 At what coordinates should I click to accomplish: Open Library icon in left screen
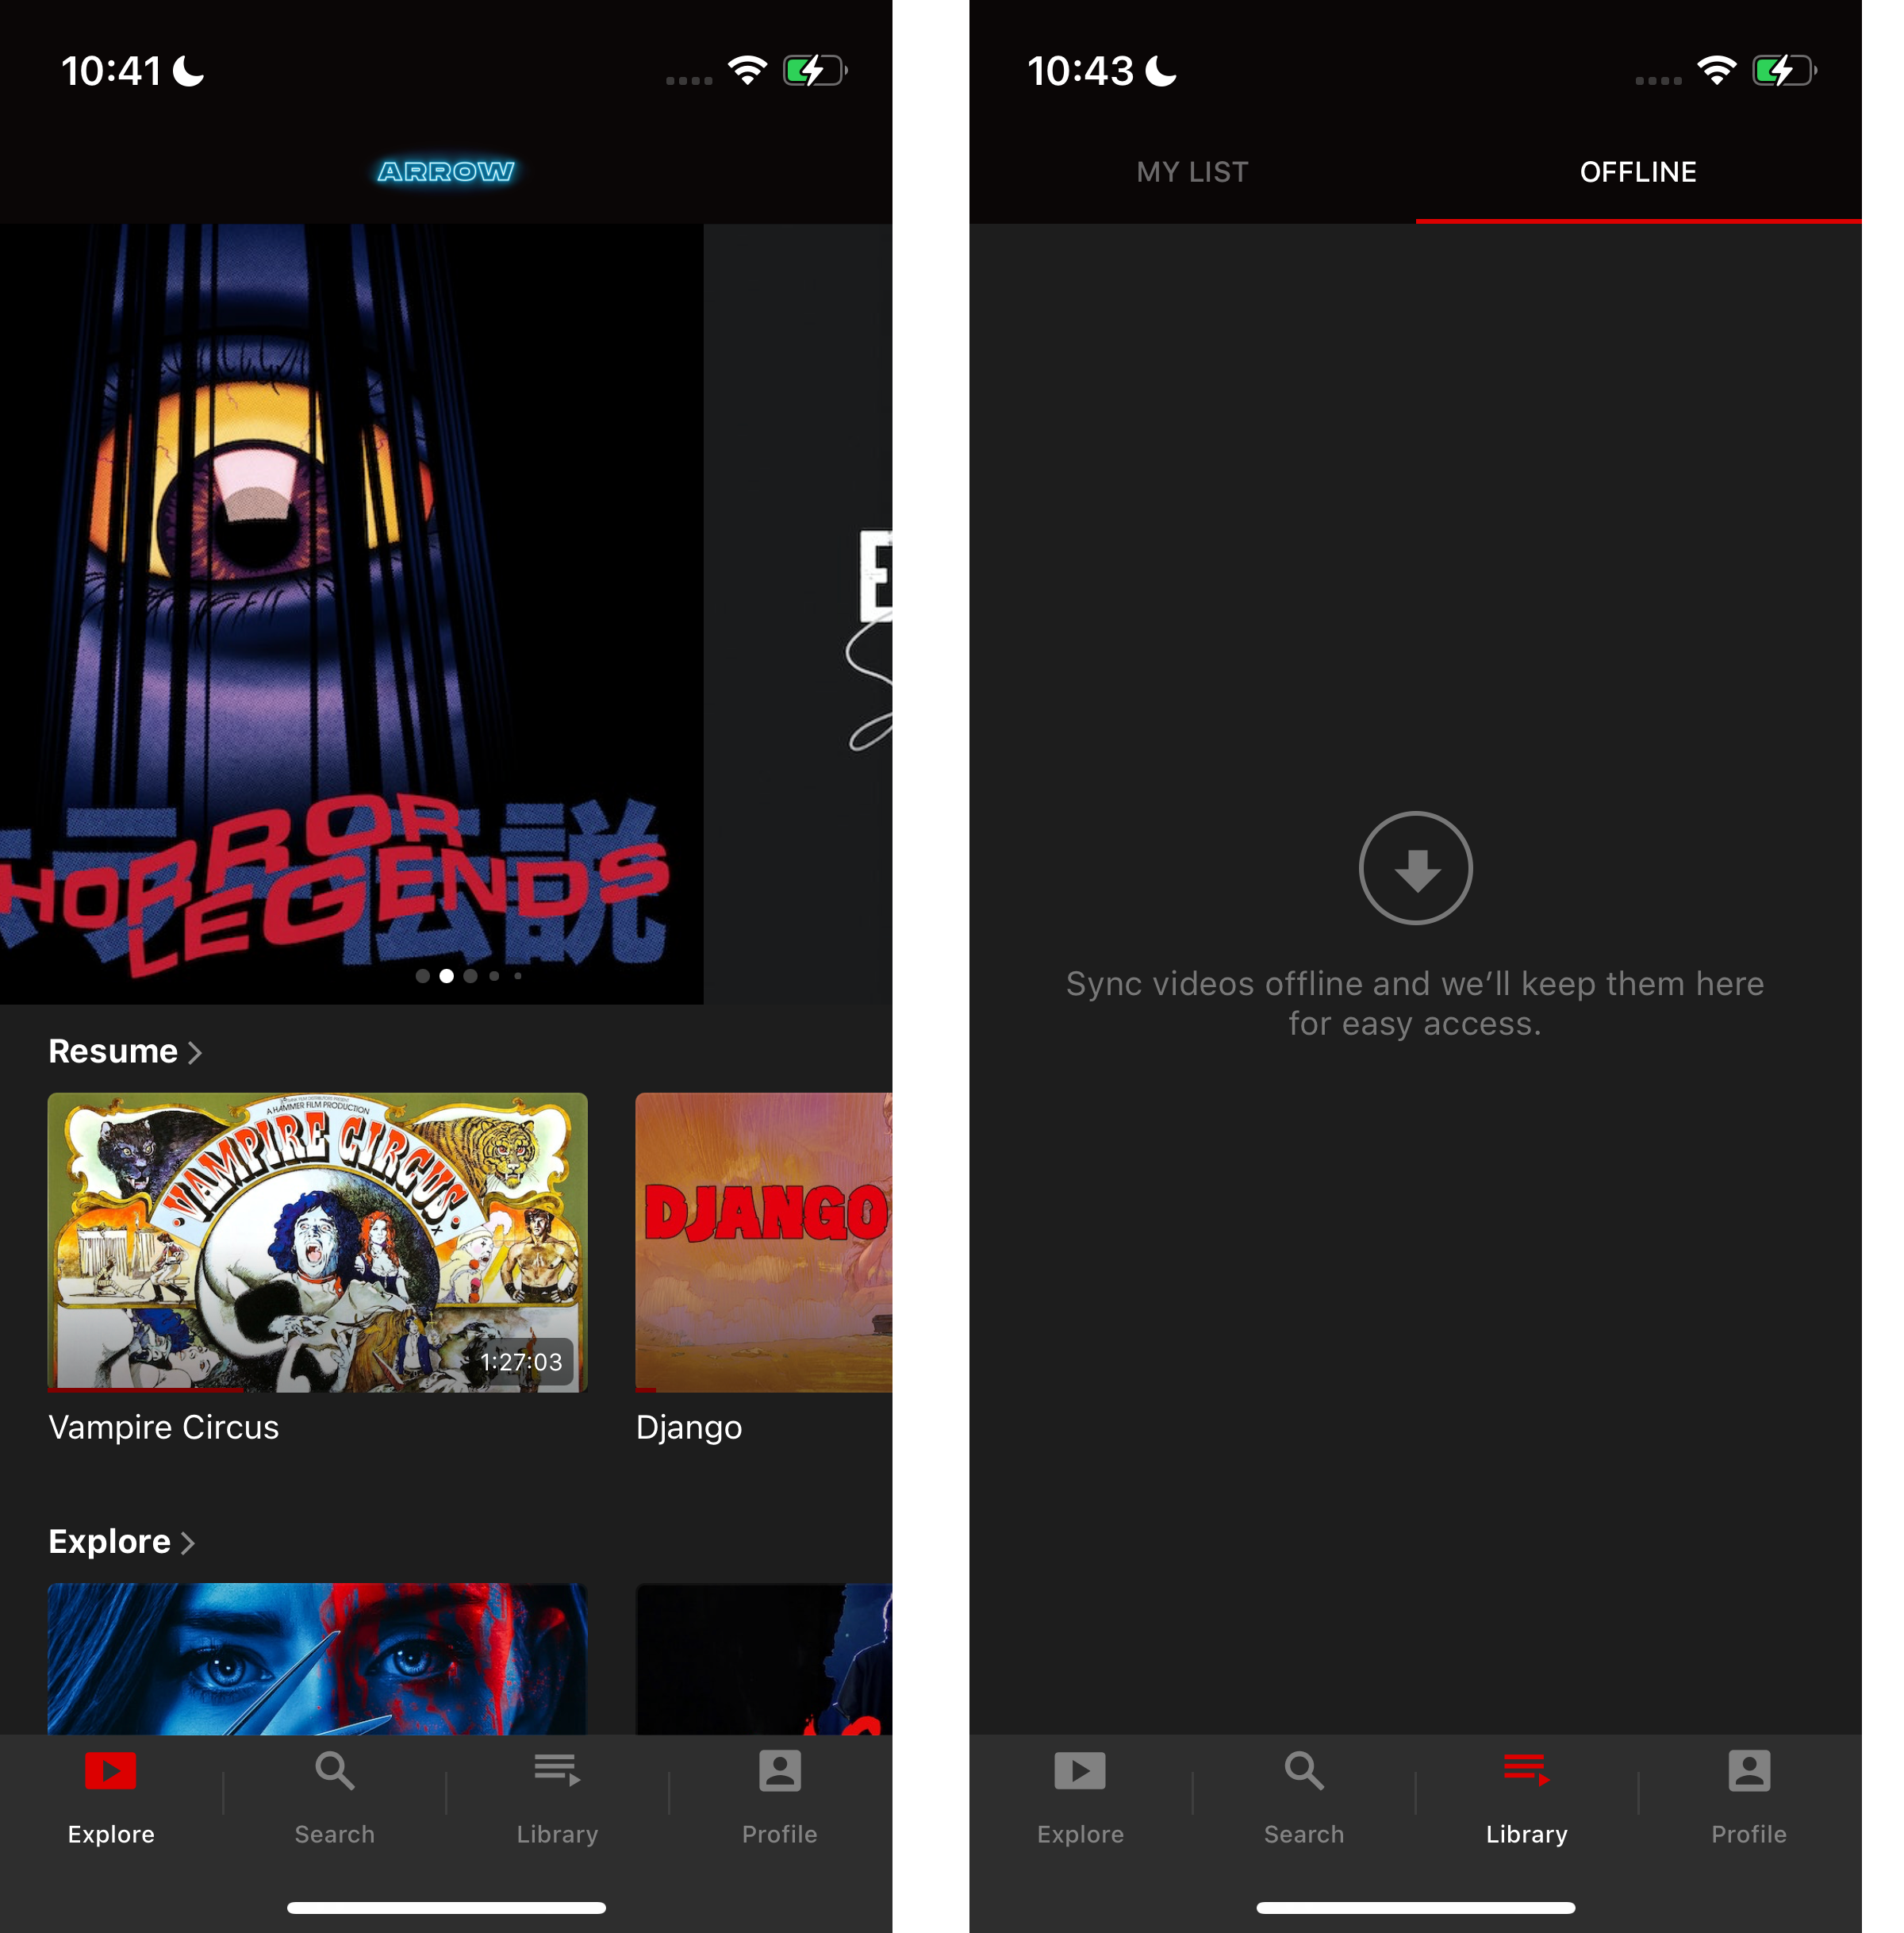557,1770
